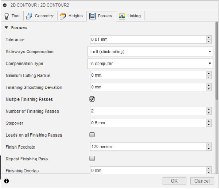The height and width of the screenshot is (189, 219).
Task: Decrease the Stepover value with down arrow
Action: 209,124
